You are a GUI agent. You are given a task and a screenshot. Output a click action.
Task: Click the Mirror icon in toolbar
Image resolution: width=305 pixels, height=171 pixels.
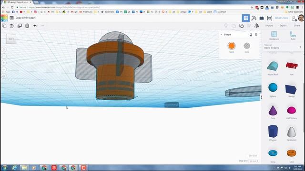(256, 26)
